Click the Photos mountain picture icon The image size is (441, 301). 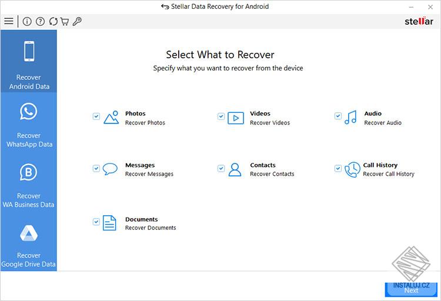[x=111, y=118]
